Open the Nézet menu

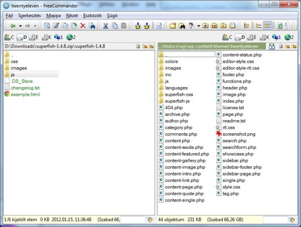point(72,16)
